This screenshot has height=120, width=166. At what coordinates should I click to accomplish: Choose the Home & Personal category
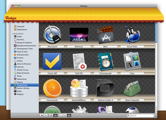23,64
